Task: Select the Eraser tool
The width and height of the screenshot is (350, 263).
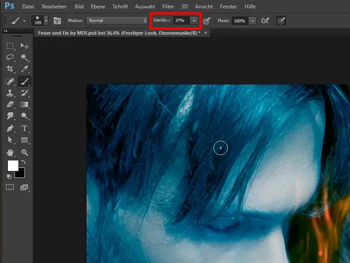Action: pyautogui.click(x=10, y=104)
